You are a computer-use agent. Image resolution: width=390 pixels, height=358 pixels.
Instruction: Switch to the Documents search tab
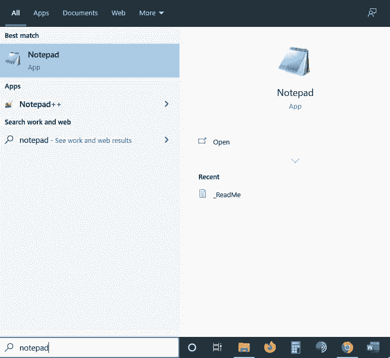[80, 13]
